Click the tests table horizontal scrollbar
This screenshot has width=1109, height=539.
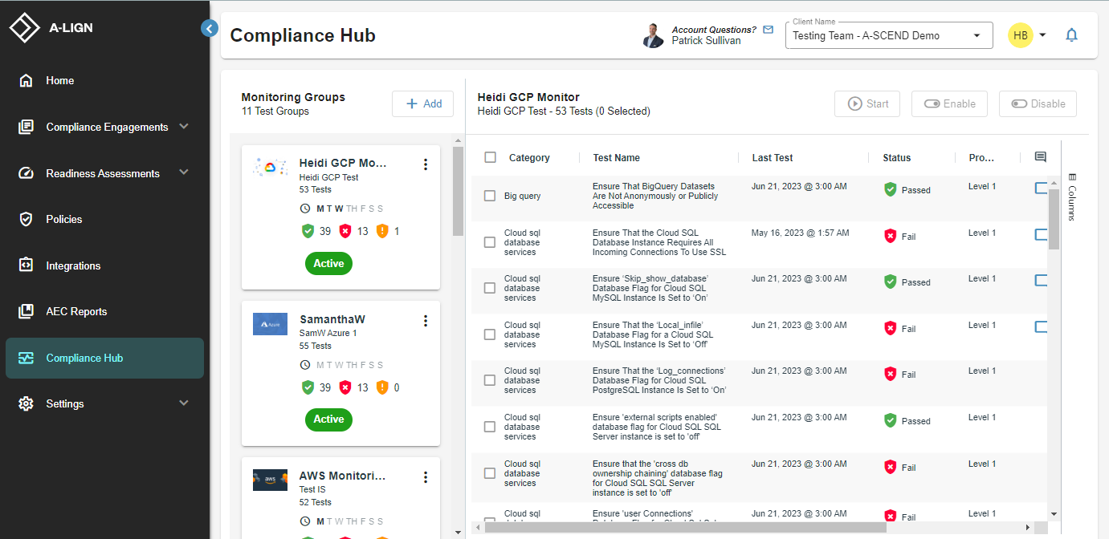686,528
